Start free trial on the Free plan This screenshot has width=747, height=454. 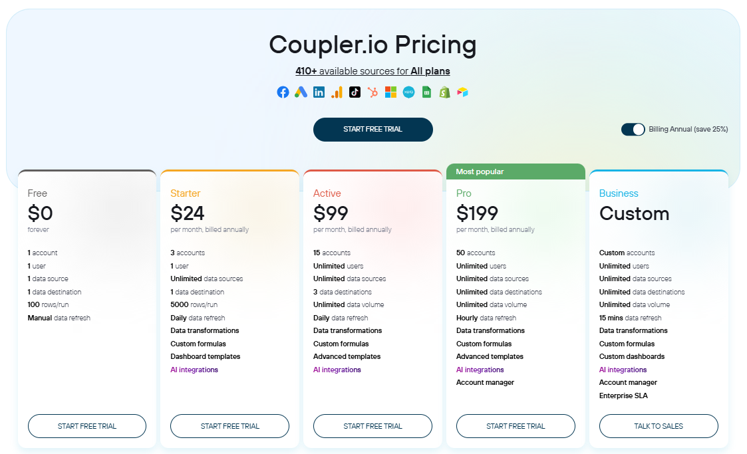pyautogui.click(x=87, y=426)
